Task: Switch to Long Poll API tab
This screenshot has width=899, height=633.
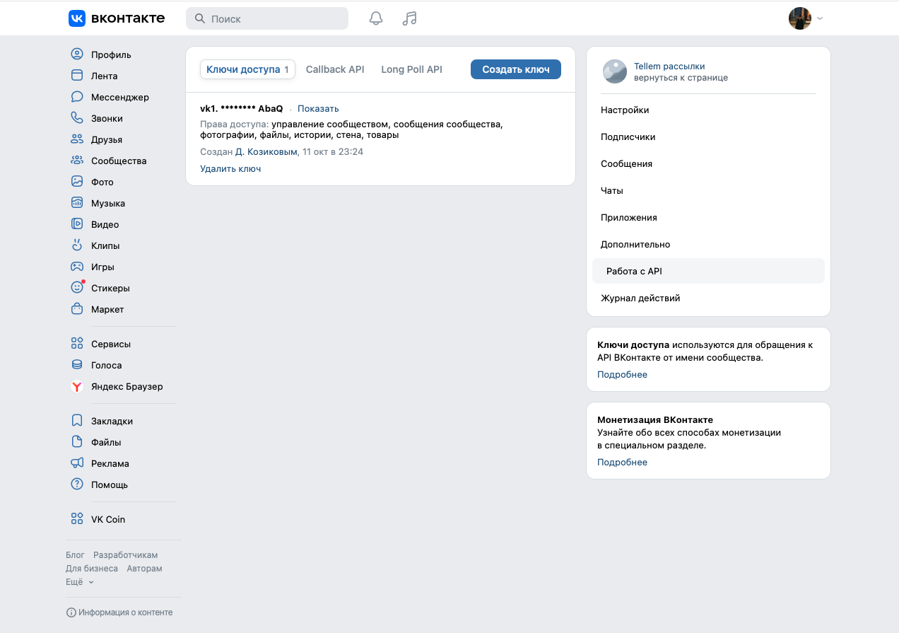Action: click(x=411, y=69)
